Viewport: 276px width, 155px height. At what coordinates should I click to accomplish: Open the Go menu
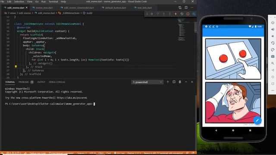point(37,2)
